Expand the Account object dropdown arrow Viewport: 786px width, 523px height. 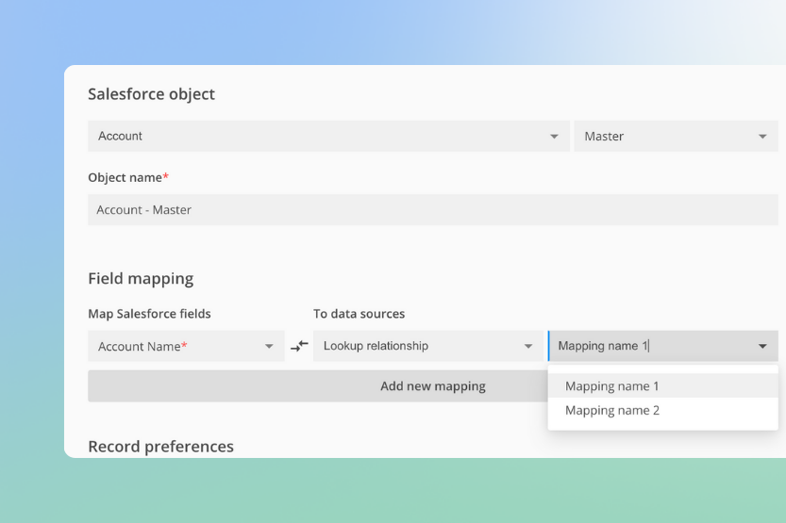coord(554,137)
